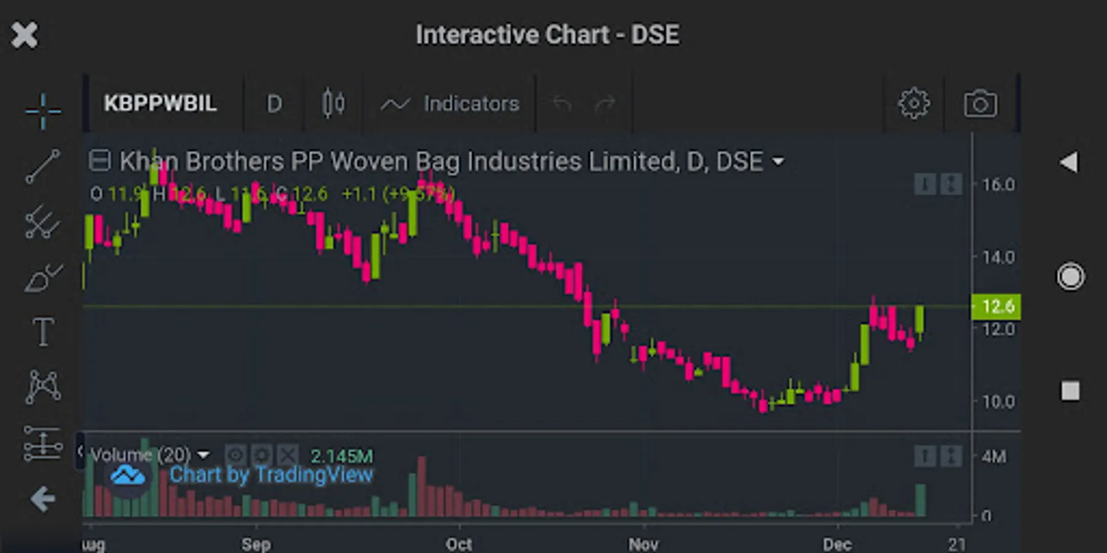1107x553 pixels.
Task: Close the Interactive Chart screen
Action: coord(25,35)
